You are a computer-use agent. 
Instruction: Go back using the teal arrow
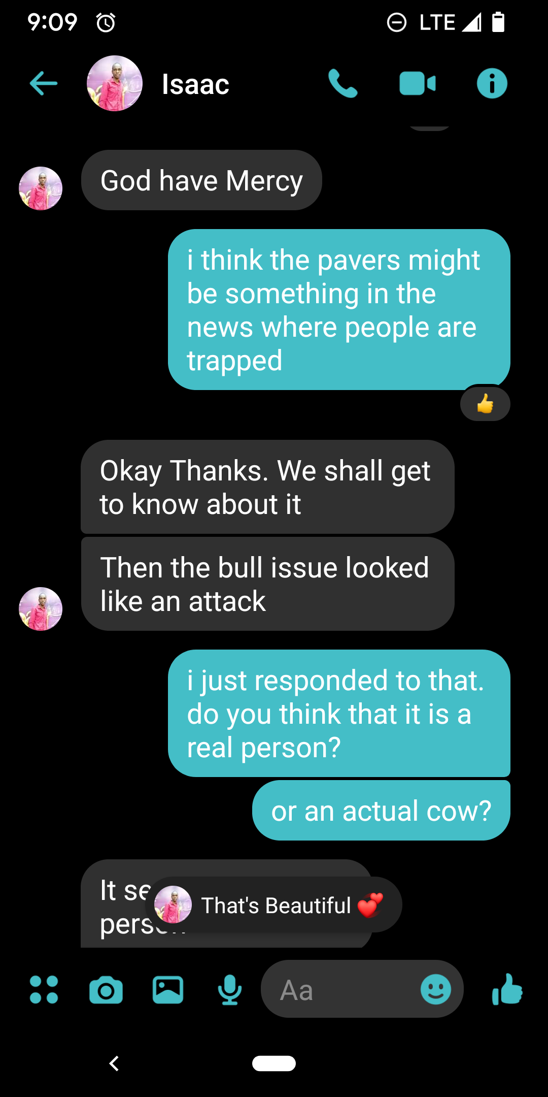click(44, 83)
